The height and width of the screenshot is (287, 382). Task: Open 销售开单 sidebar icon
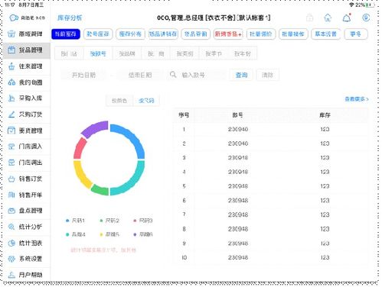[11, 195]
